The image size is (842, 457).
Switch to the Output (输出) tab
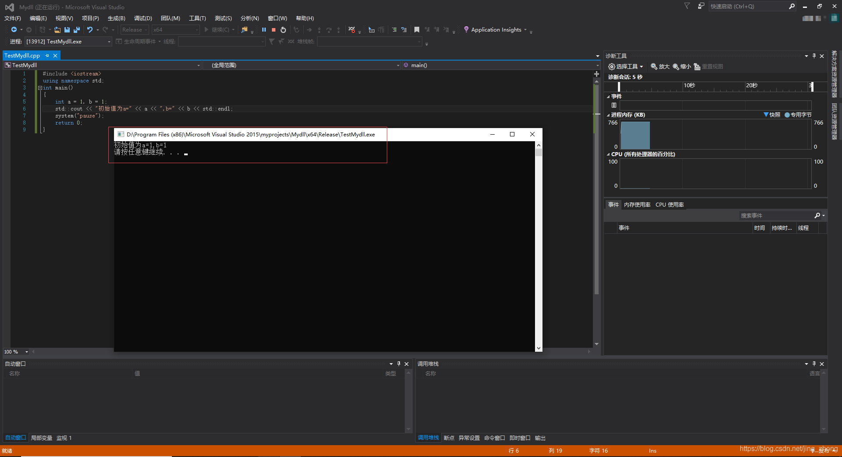[540, 438]
